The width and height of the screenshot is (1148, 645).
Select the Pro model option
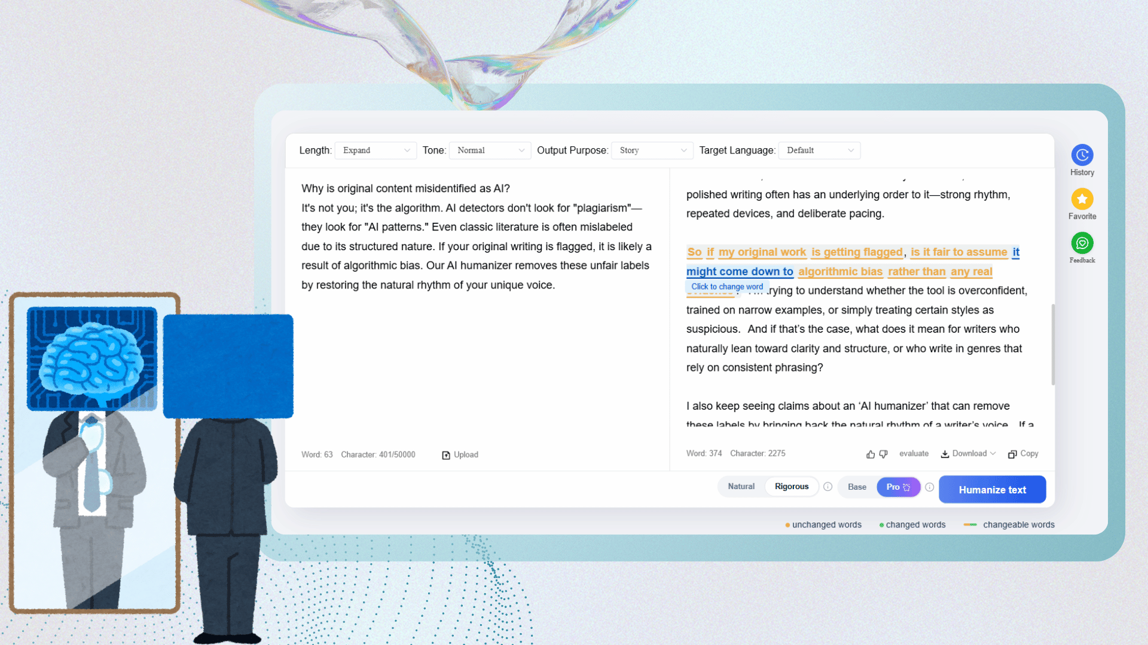[x=897, y=487]
